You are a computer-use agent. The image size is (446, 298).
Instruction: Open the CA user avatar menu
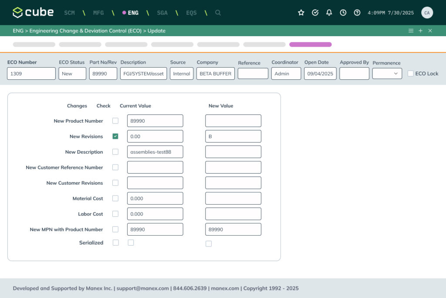(x=427, y=13)
